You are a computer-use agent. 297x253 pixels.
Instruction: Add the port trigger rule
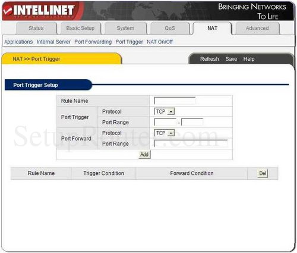click(144, 154)
